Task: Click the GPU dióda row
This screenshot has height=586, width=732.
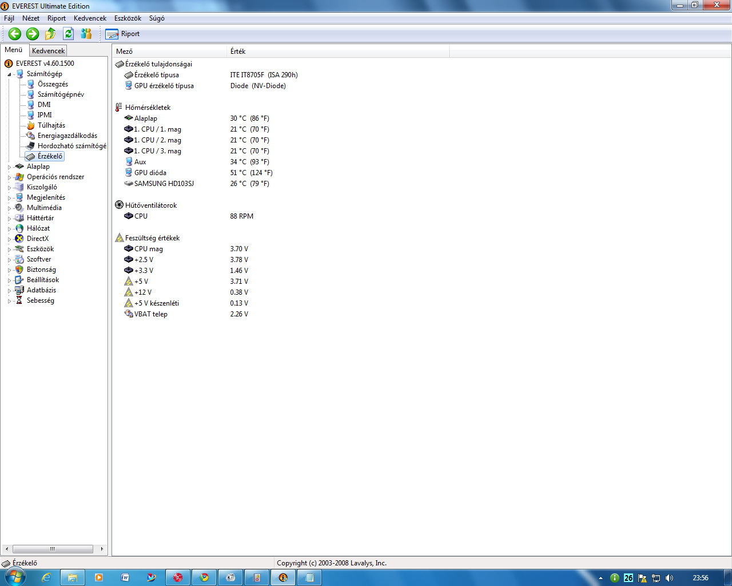Action: (x=280, y=173)
